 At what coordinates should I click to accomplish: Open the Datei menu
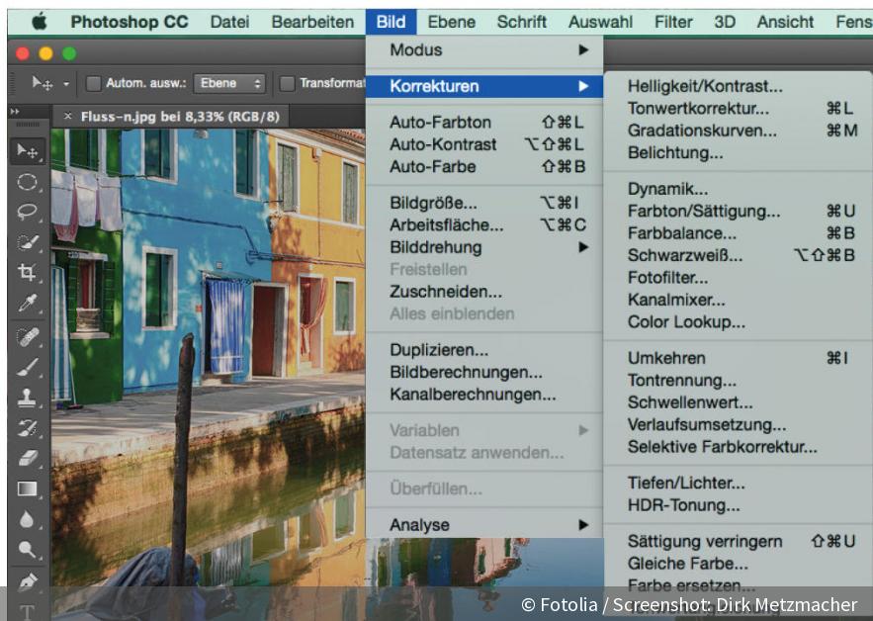[x=229, y=22]
